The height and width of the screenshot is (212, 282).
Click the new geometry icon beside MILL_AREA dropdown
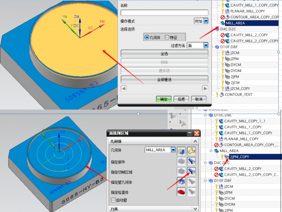(181, 151)
